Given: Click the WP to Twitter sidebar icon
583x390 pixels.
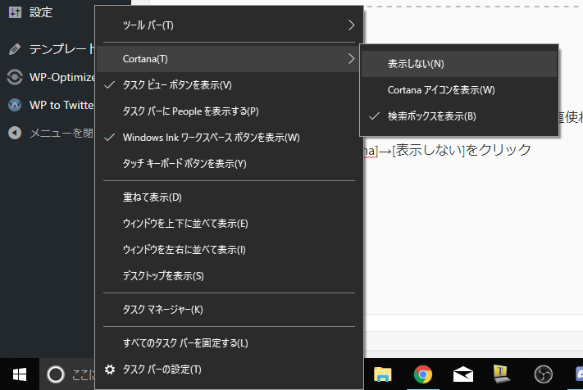Looking at the screenshot, I should click(14, 105).
